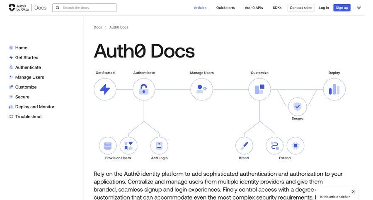Click the 'Is this article helpful?' text
Viewport: 373px width, 200px height.
[x=335, y=197]
